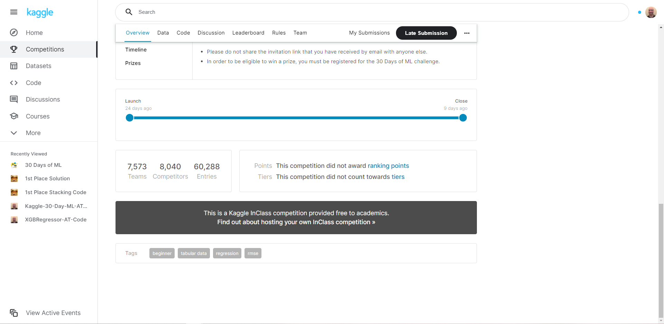Open the Team tab

(300, 33)
